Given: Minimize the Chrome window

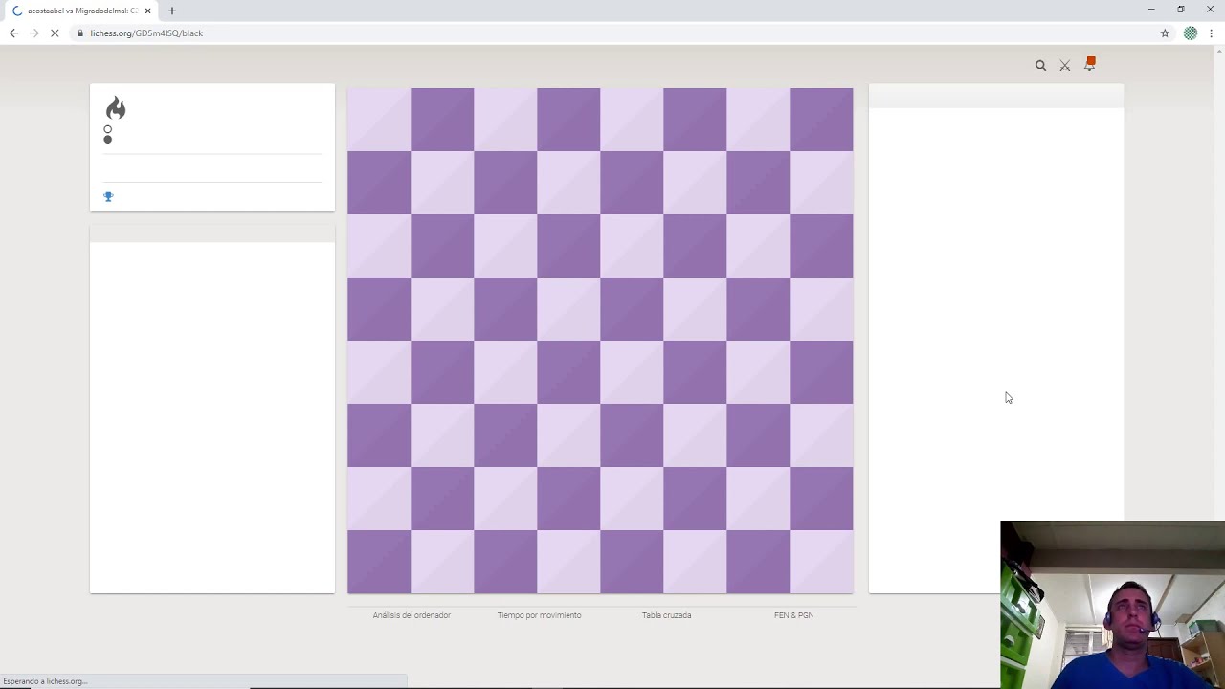Looking at the screenshot, I should (x=1151, y=10).
